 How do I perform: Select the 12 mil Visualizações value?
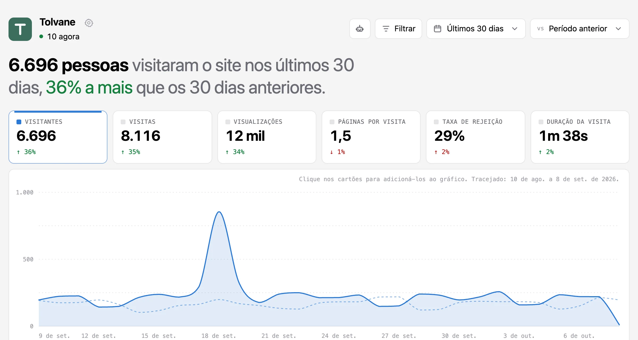click(245, 136)
